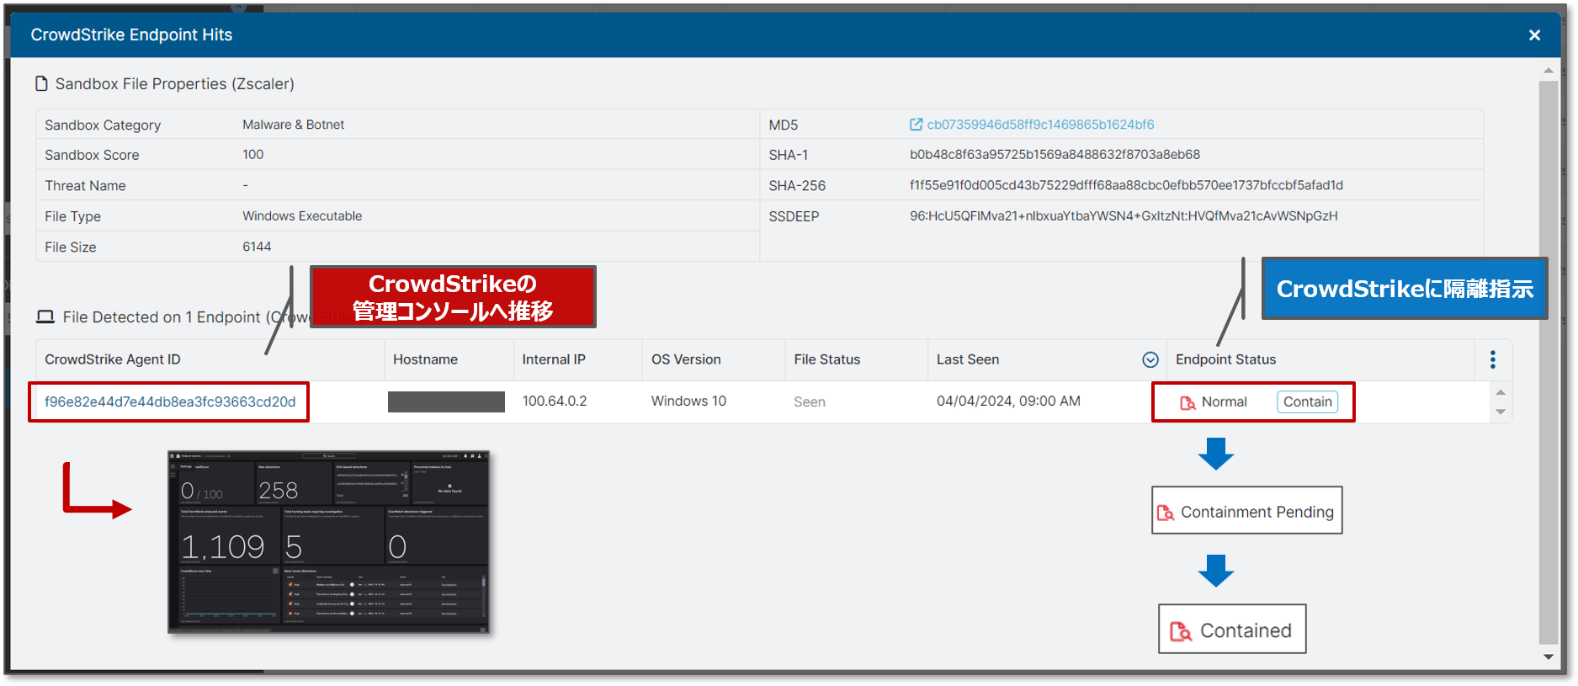Click the external link icon beside MD5
The image size is (1578, 686).
click(916, 125)
